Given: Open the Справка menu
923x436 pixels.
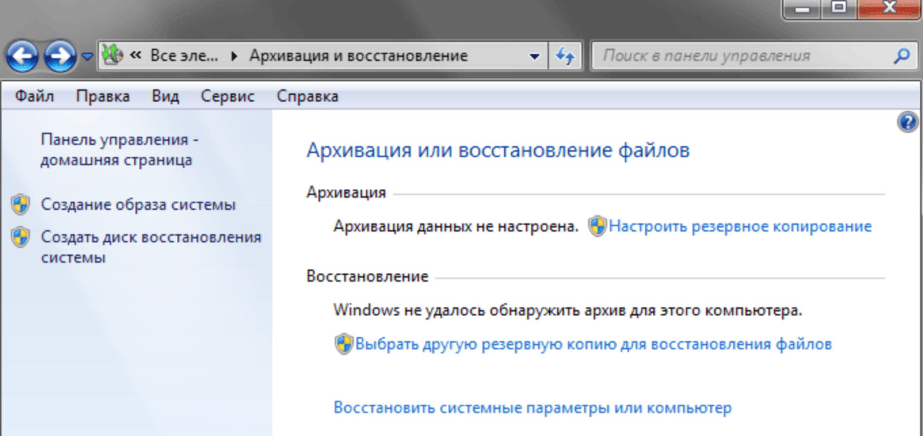Looking at the screenshot, I should click(307, 96).
